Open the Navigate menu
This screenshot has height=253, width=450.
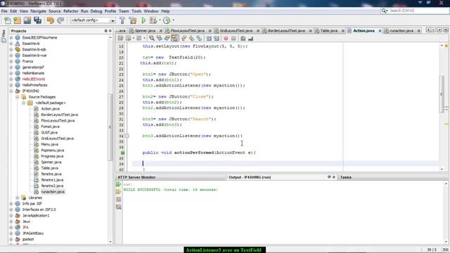tap(38, 11)
